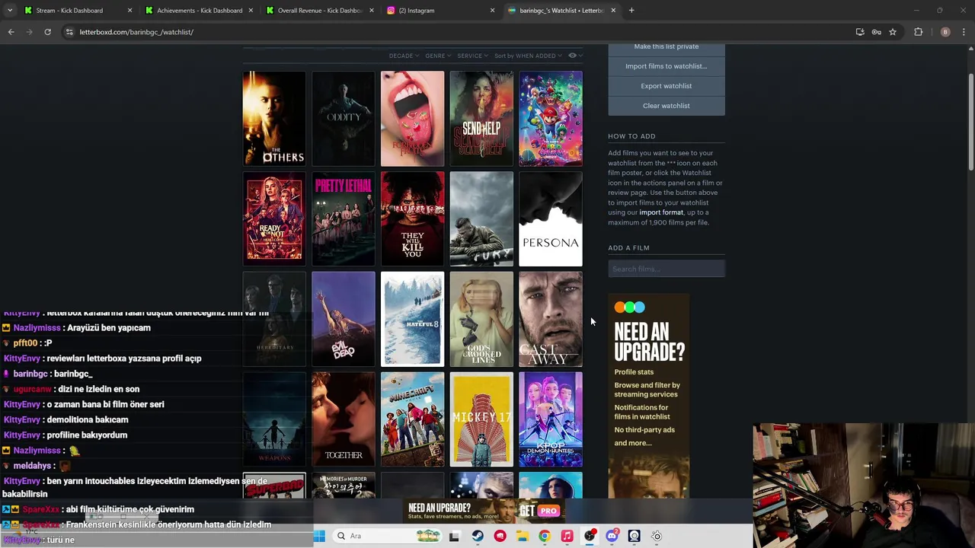Open Windows Start menu
Screen dimensions: 975x548
tap(319, 536)
